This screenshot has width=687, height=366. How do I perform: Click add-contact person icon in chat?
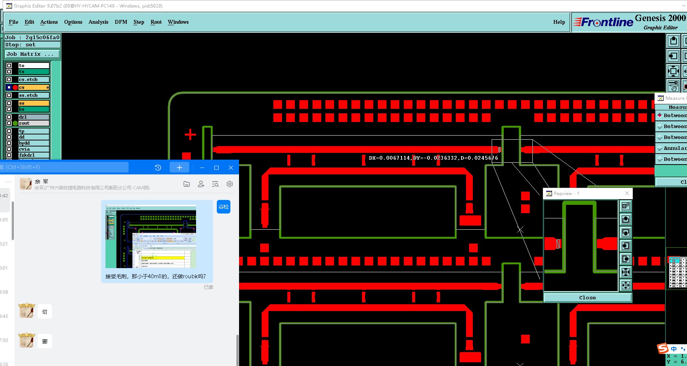[x=201, y=184]
